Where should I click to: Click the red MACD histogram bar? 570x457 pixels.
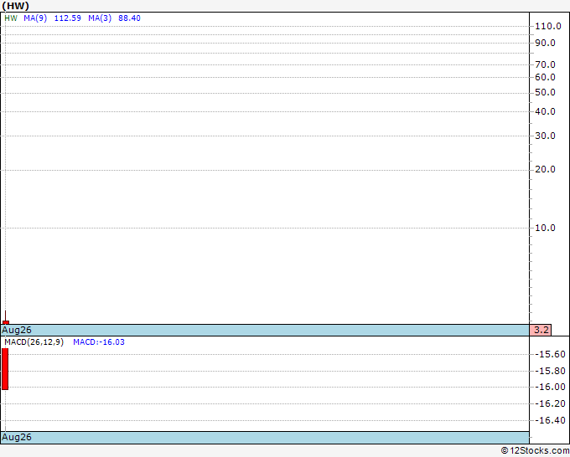tap(5, 369)
